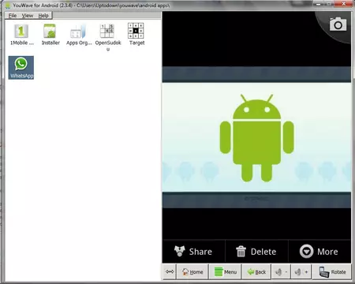Image resolution: width=355 pixels, height=284 pixels.
Task: Open the Help menu
Action: (43, 16)
